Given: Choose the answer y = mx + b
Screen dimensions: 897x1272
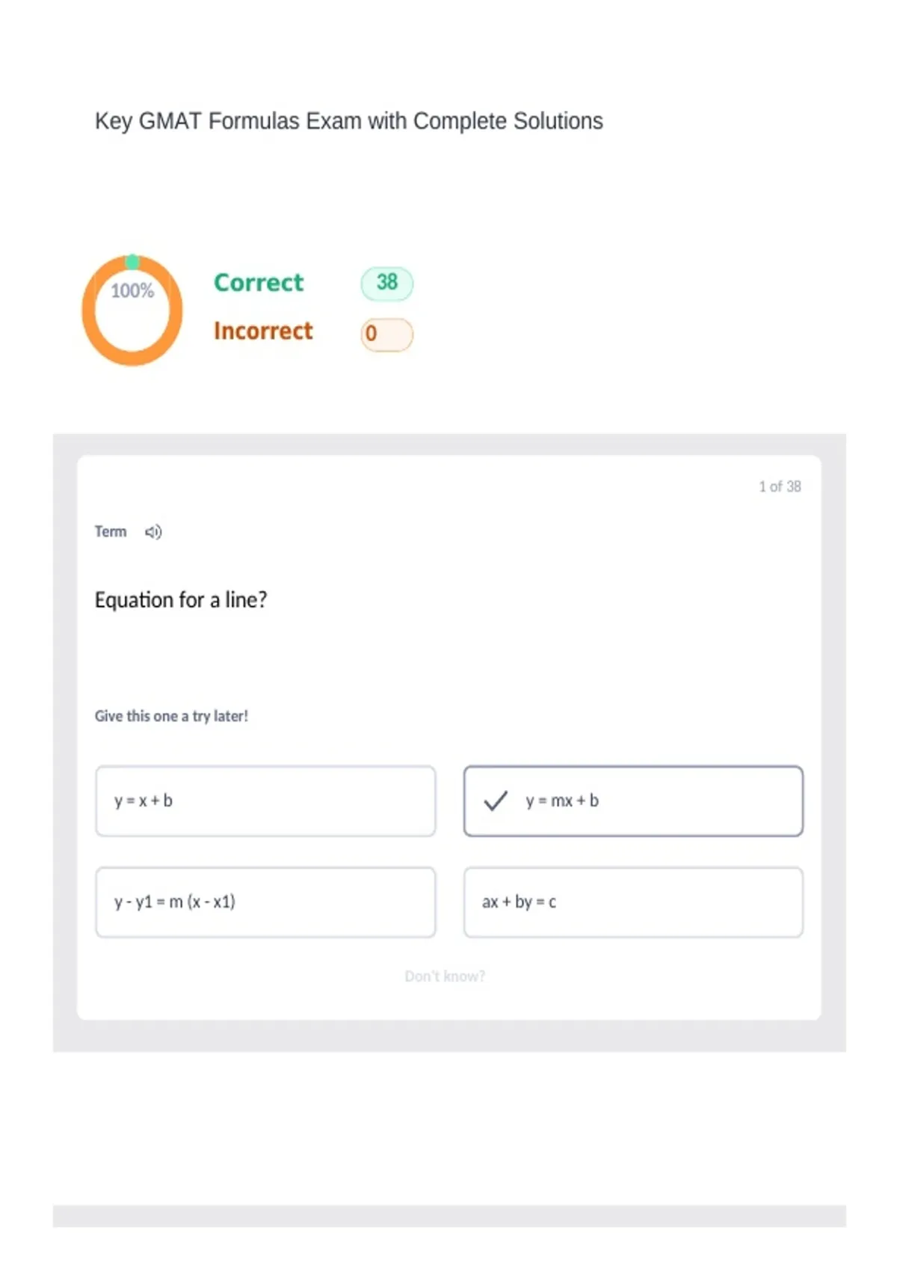Looking at the screenshot, I should tap(633, 801).
